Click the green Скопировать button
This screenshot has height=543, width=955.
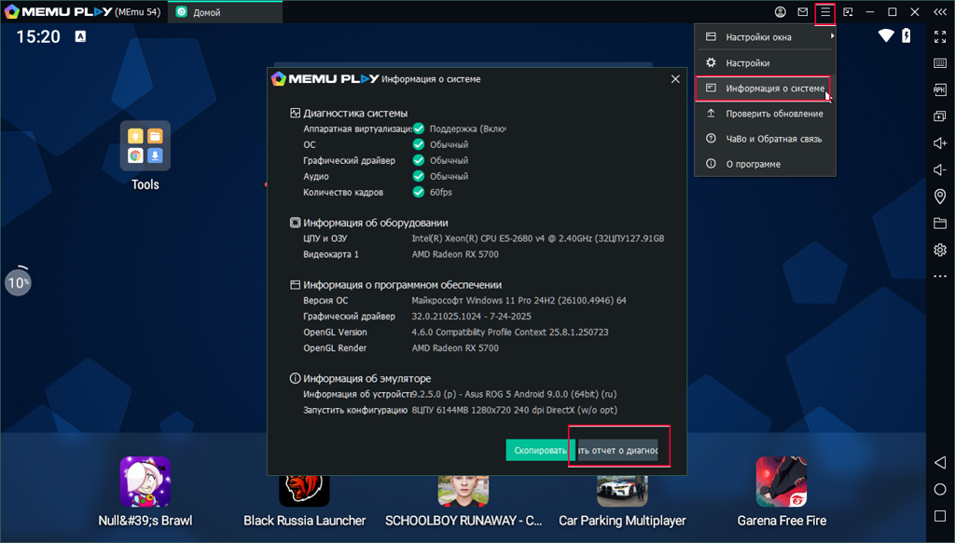coord(537,451)
